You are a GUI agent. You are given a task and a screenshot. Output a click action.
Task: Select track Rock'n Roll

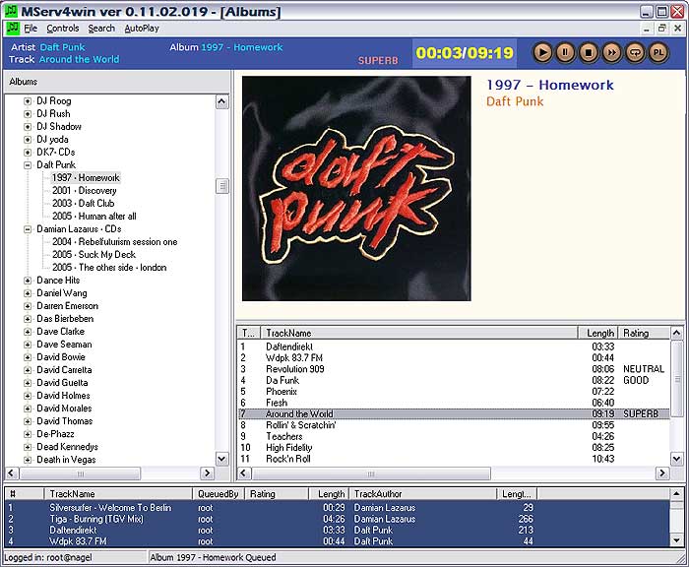pyautogui.click(x=454, y=459)
